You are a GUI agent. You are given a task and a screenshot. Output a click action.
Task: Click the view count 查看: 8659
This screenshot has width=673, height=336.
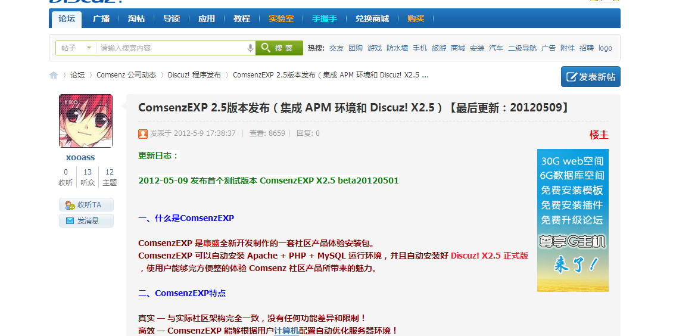click(267, 133)
